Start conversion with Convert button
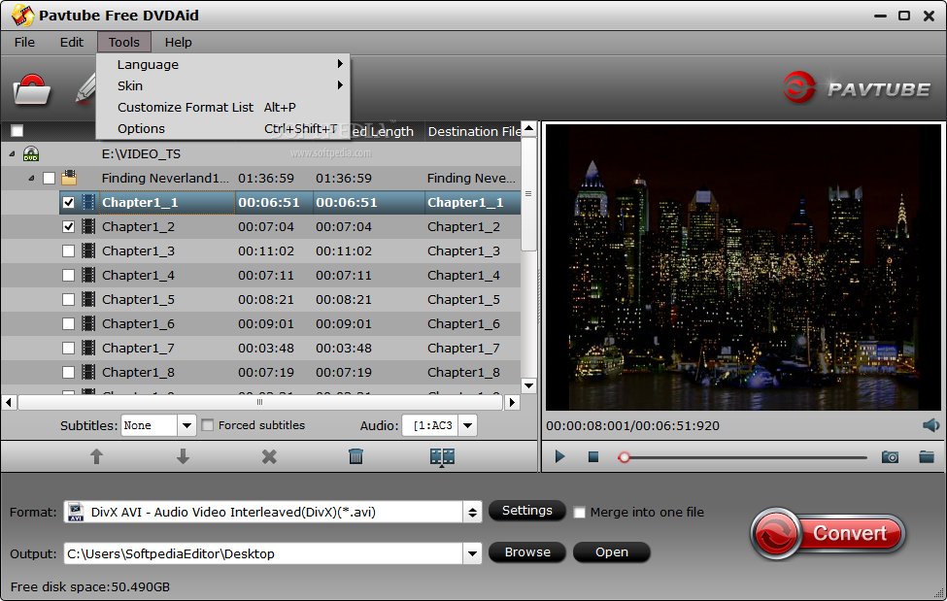 (x=829, y=533)
